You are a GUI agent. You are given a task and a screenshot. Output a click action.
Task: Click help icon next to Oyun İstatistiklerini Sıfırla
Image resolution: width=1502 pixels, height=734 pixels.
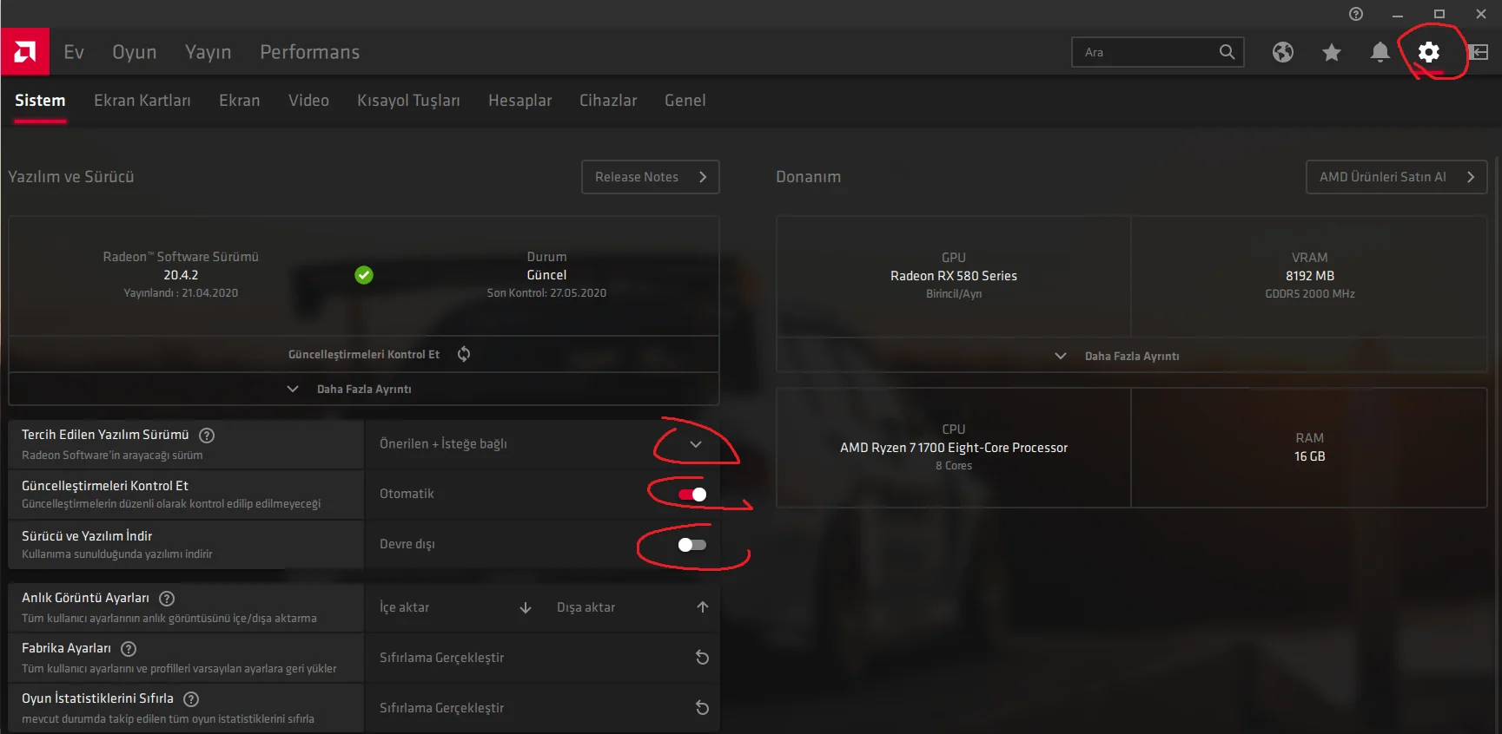tap(191, 699)
